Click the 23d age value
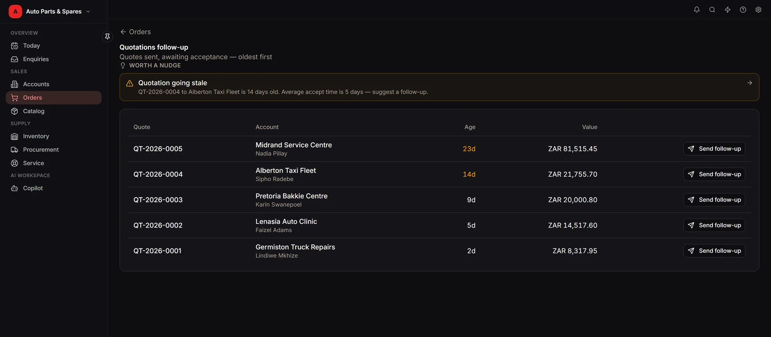The width and height of the screenshot is (771, 337). tap(469, 149)
